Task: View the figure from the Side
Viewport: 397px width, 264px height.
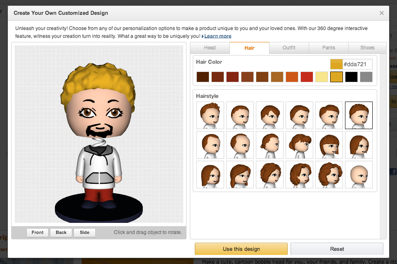Action: point(84,232)
